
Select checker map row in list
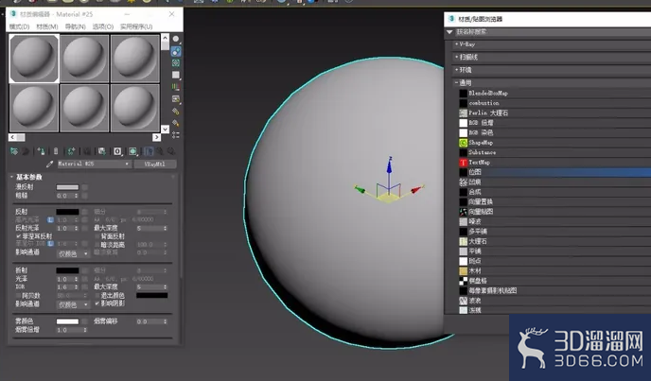553,281
